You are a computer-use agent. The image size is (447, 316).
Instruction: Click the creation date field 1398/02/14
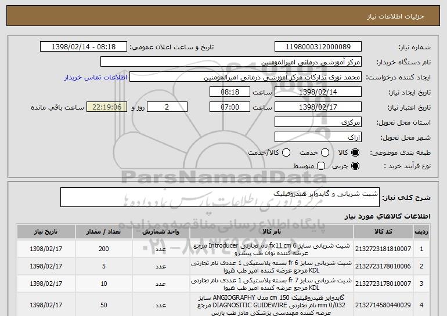pos(318,92)
